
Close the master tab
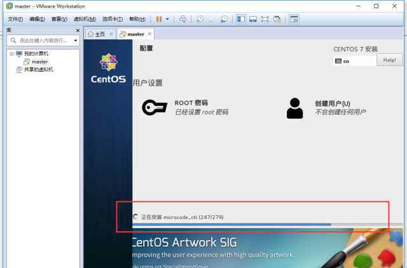coord(149,34)
